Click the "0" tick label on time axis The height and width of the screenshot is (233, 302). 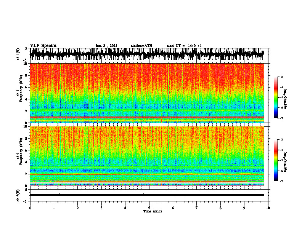coord(30,208)
